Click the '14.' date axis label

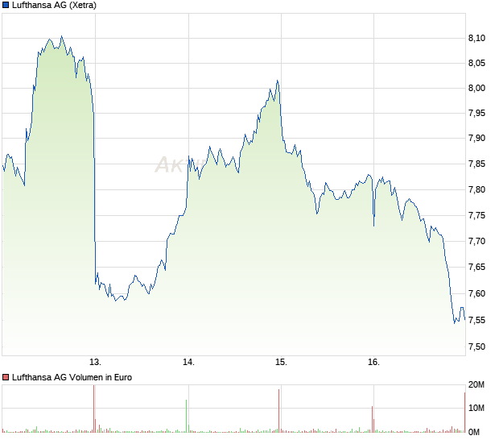(x=188, y=363)
